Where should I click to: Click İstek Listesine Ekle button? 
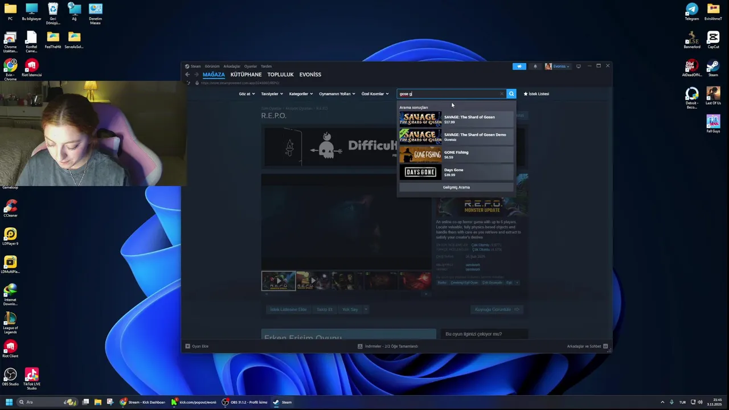[288, 309]
